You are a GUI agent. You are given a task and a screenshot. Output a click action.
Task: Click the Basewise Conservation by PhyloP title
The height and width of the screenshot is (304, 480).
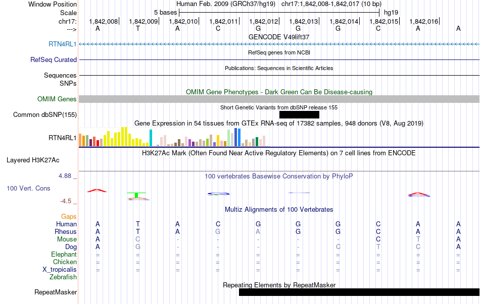(279, 176)
